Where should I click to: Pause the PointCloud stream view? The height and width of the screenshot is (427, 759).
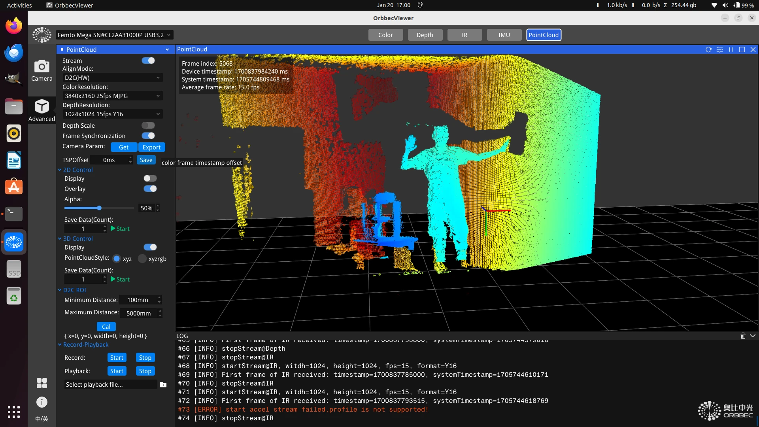[x=731, y=49]
